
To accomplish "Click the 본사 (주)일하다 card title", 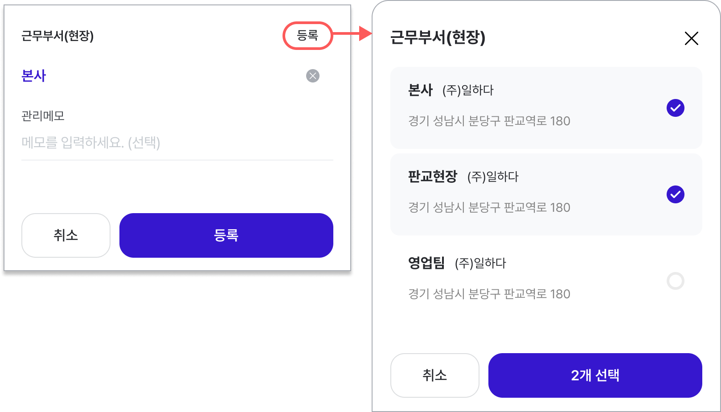I will (451, 90).
